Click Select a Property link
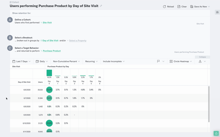This screenshot has height=137, width=220. point(78,41)
